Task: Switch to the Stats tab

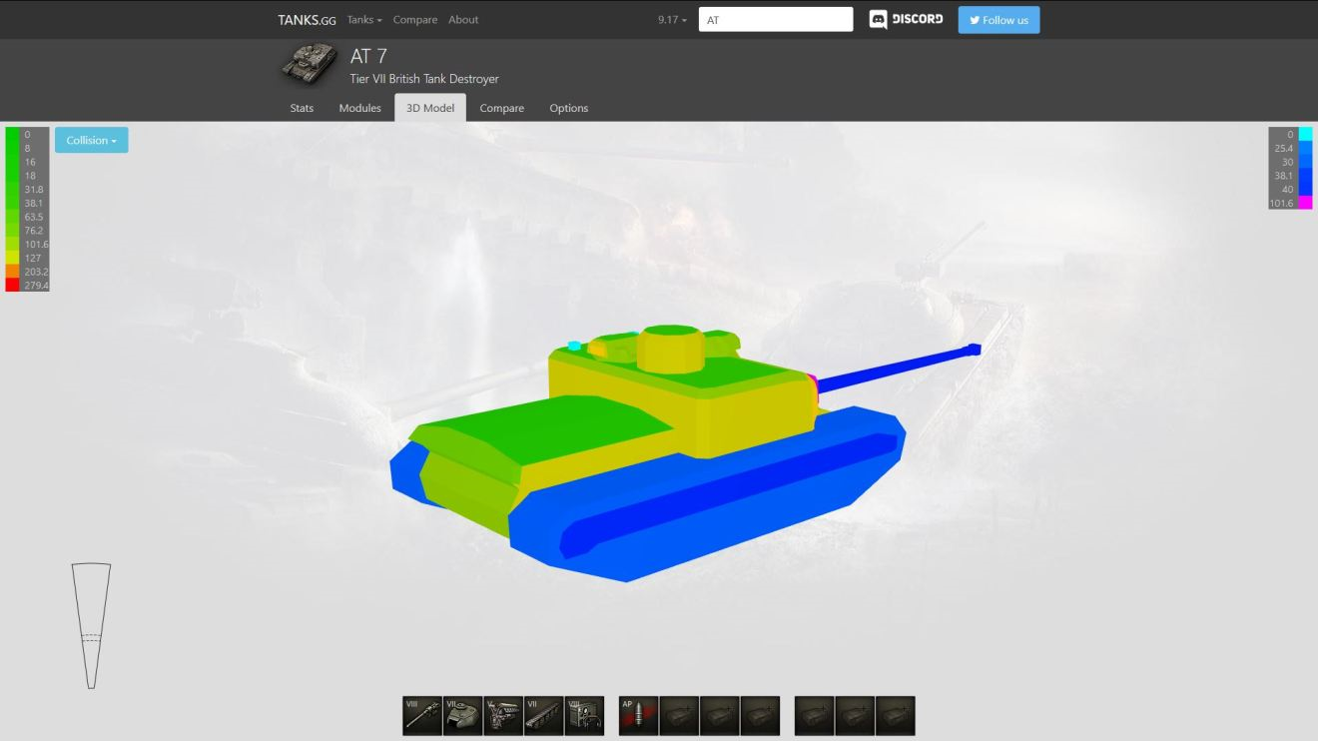Action: [x=302, y=108]
